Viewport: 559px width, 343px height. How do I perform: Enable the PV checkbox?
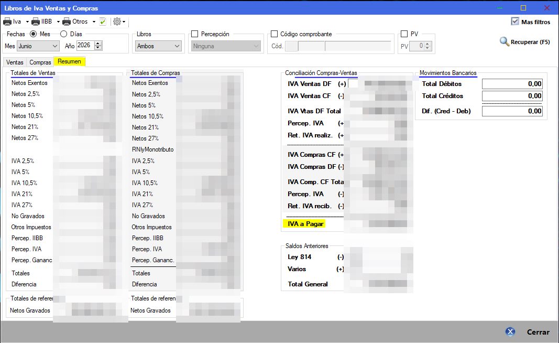click(x=404, y=34)
